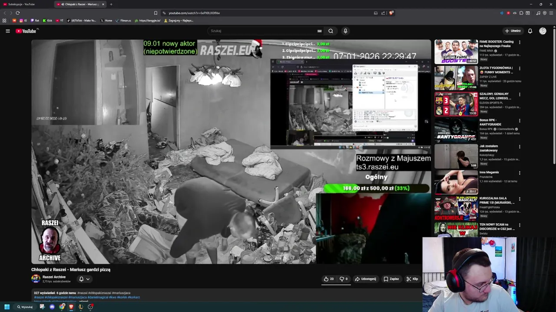Go to the YouTube home logo
The width and height of the screenshot is (556, 312).
[x=26, y=31]
